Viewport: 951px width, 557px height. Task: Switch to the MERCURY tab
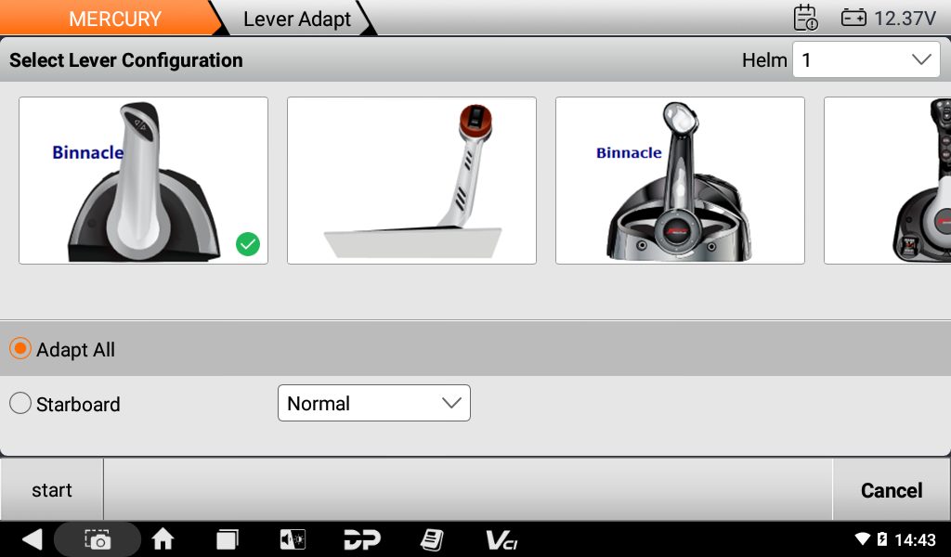[114, 19]
